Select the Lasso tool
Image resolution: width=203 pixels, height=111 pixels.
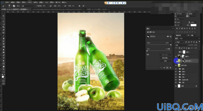(x=4, y=22)
